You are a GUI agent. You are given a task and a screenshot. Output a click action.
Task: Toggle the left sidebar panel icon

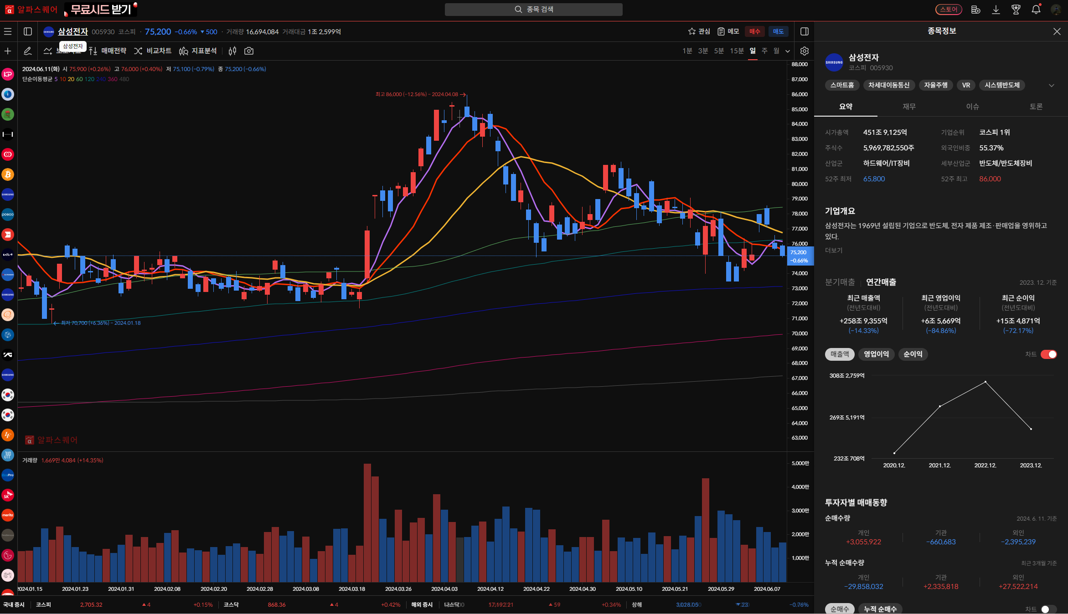[x=28, y=31]
